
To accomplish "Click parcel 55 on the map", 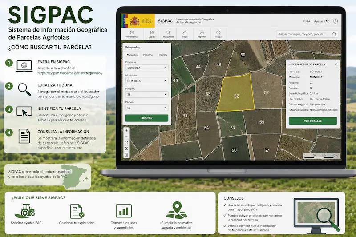I will point(262,122).
